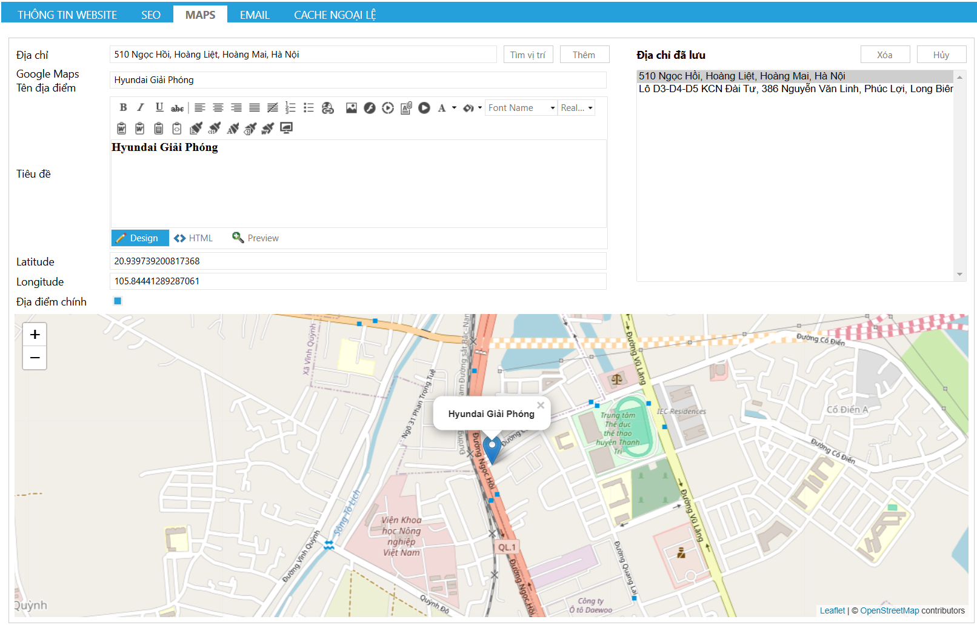
Task: Open the EMAIL tab
Action: pos(255,15)
